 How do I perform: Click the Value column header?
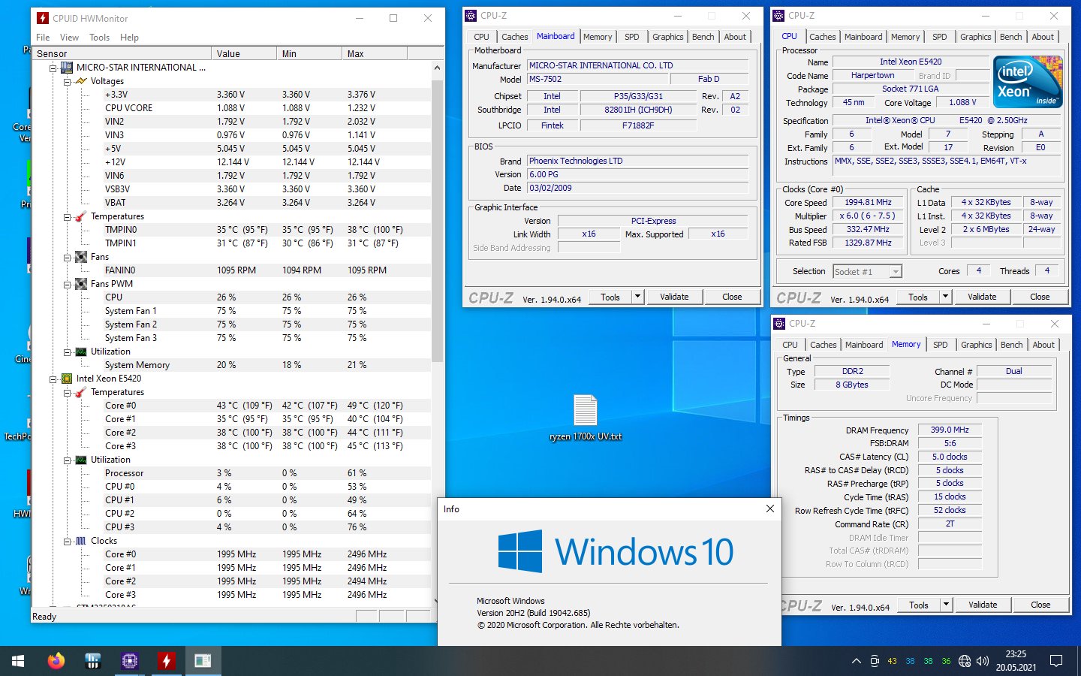244,53
